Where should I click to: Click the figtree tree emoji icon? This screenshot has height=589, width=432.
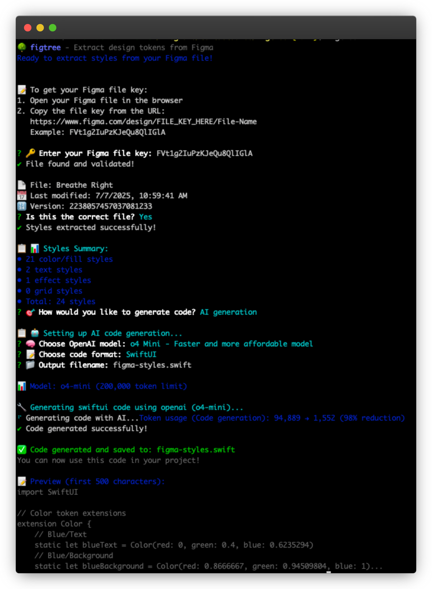tap(22, 47)
